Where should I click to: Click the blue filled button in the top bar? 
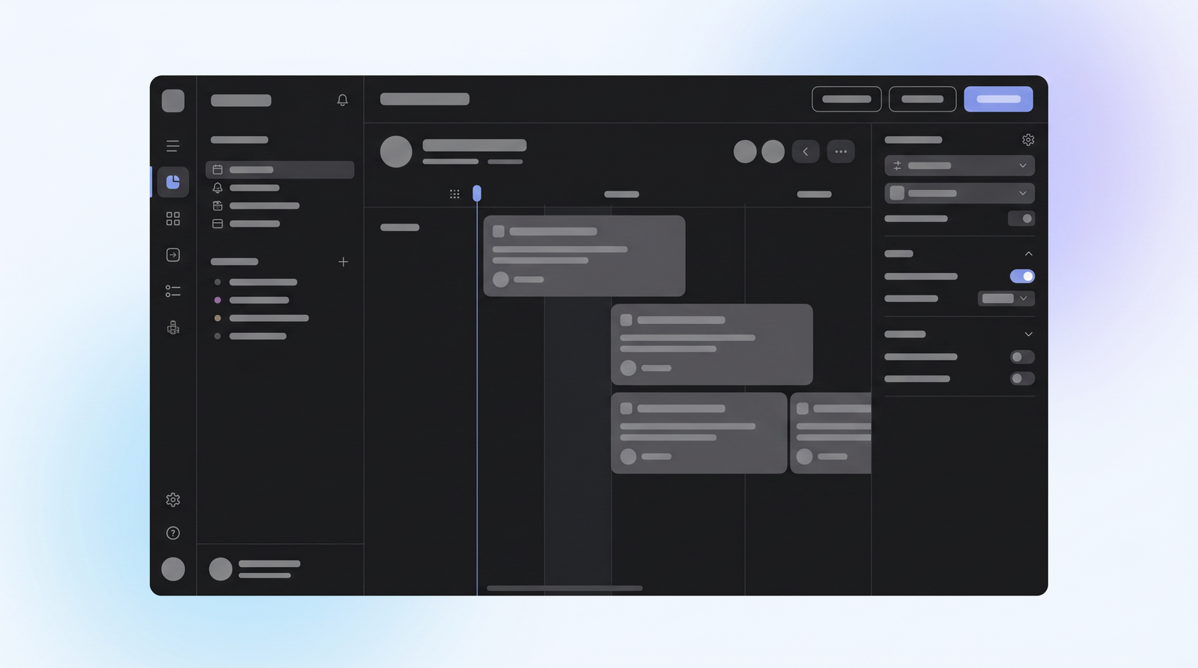998,99
